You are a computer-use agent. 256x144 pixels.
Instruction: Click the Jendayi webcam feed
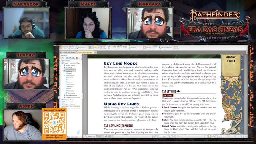pyautogui.click(x=26, y=74)
